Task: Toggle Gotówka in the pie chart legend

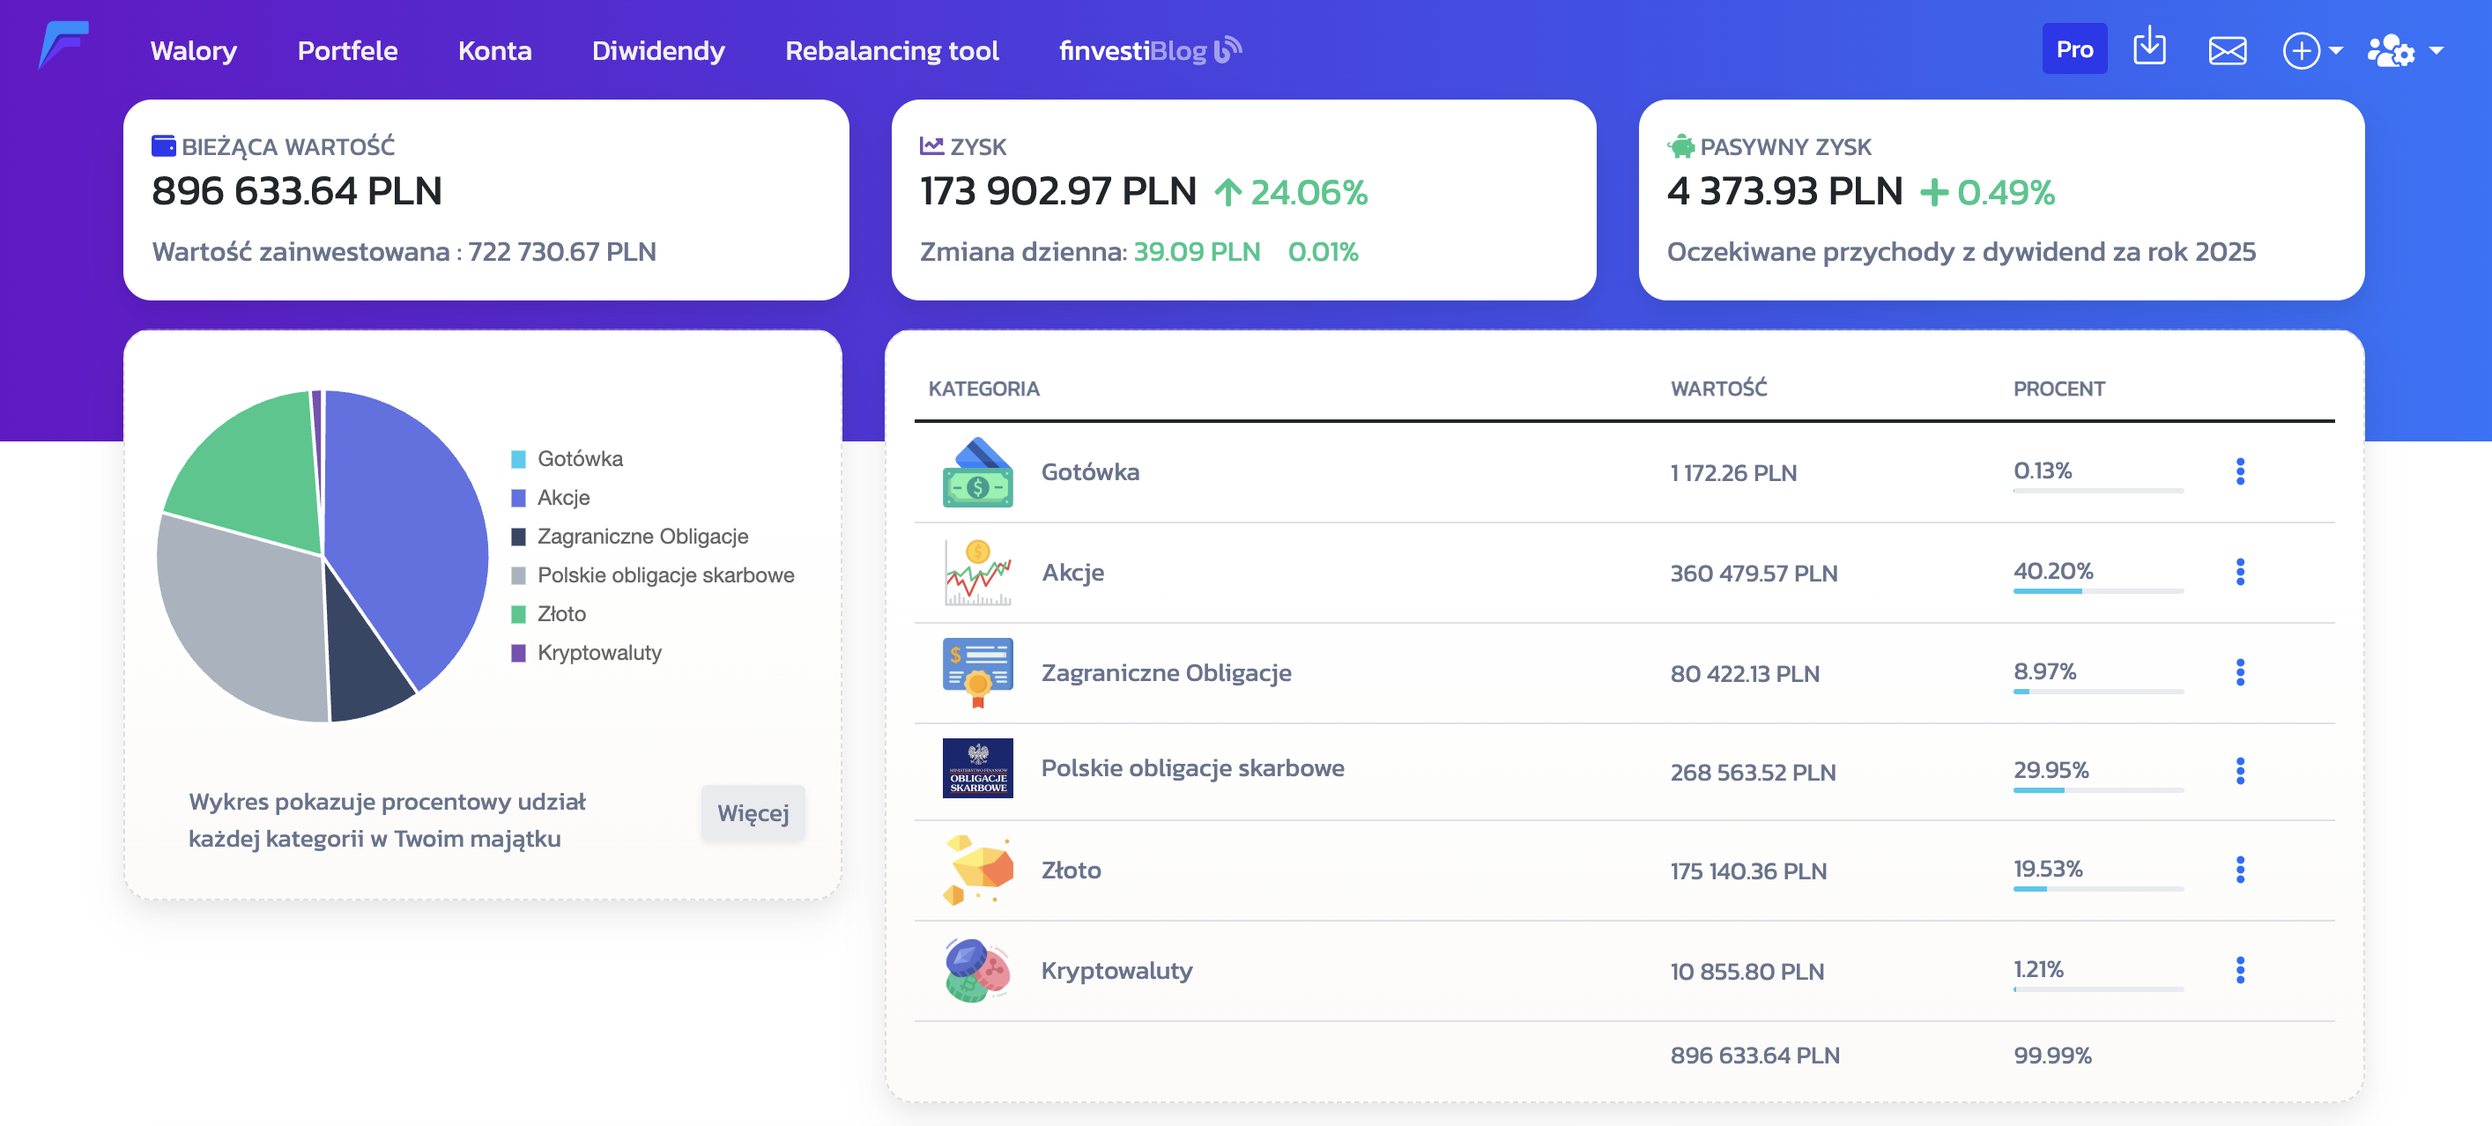Action: (580, 458)
